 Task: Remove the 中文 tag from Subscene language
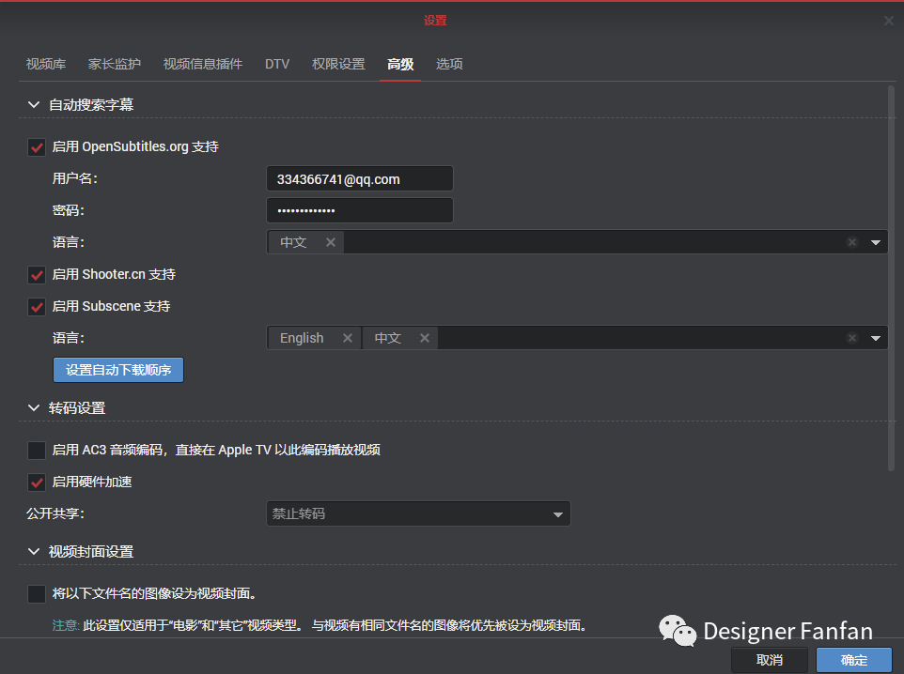pos(425,338)
